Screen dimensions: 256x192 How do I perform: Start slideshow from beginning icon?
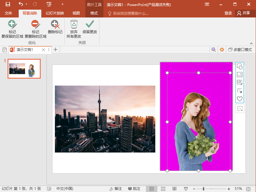click(x=49, y=4)
